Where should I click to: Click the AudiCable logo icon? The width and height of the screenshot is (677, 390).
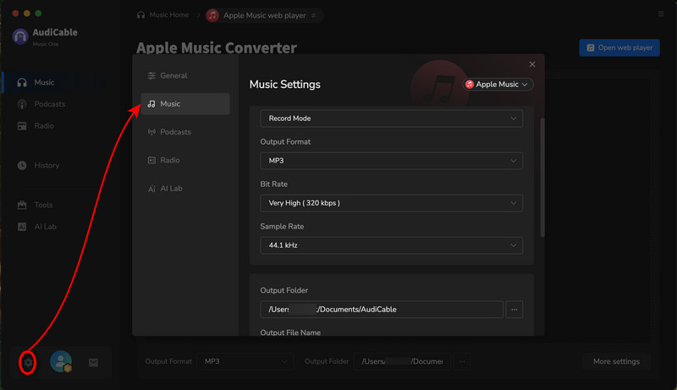coord(20,36)
